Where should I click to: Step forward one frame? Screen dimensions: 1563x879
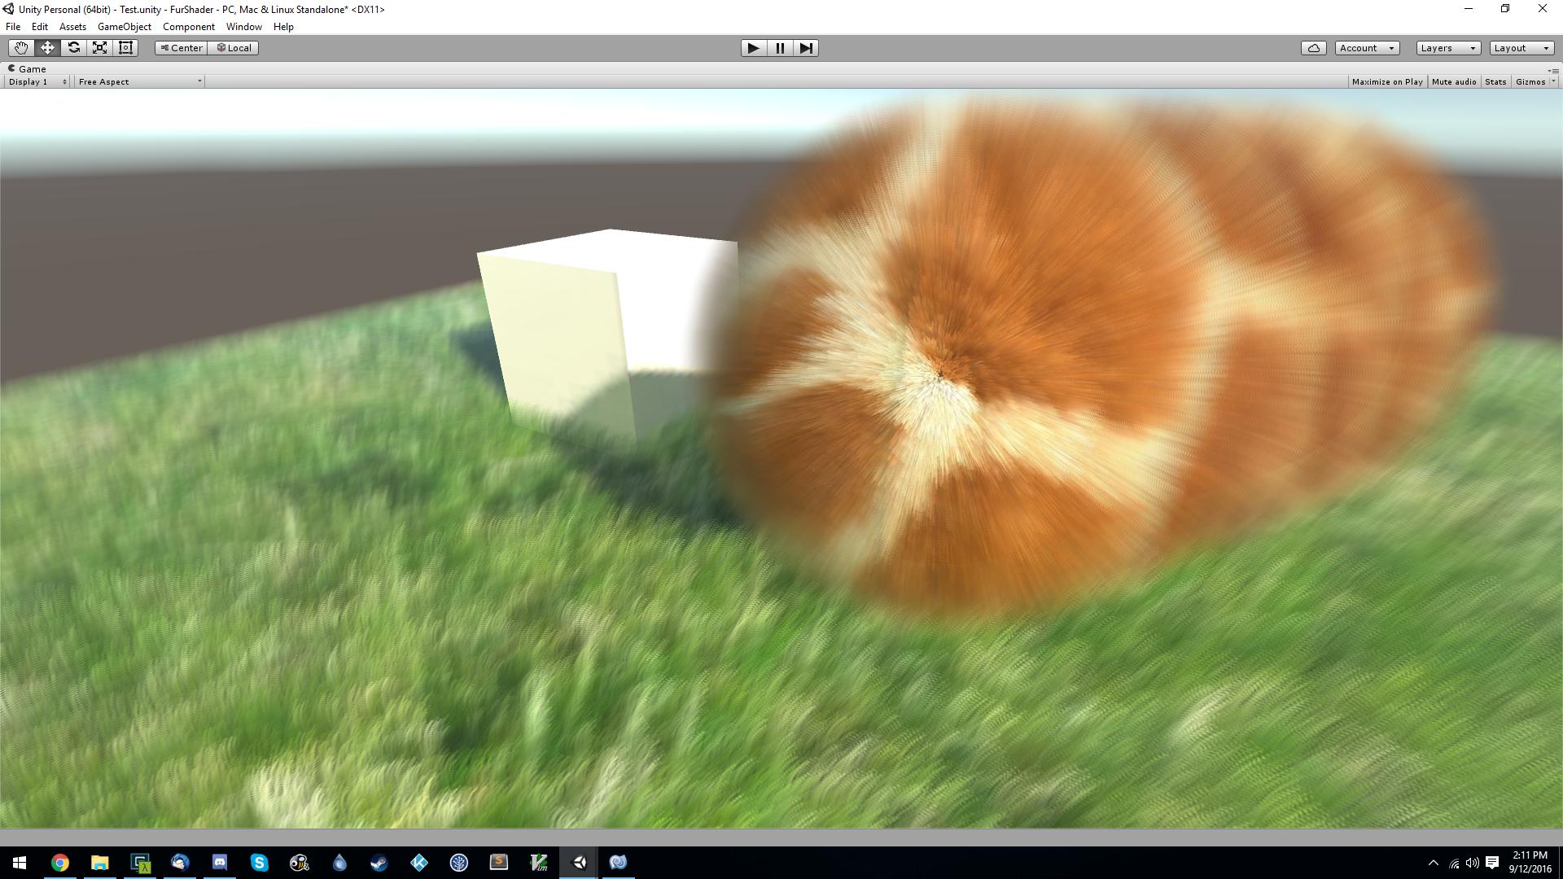tap(806, 48)
